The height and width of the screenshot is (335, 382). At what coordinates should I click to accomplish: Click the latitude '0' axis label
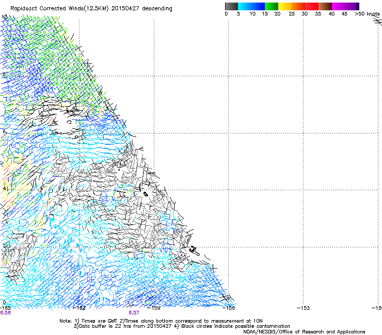pos(4,303)
